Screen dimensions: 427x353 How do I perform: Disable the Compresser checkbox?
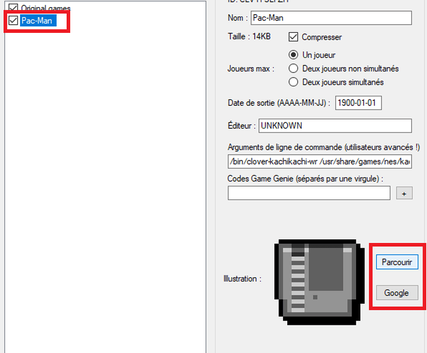(293, 37)
